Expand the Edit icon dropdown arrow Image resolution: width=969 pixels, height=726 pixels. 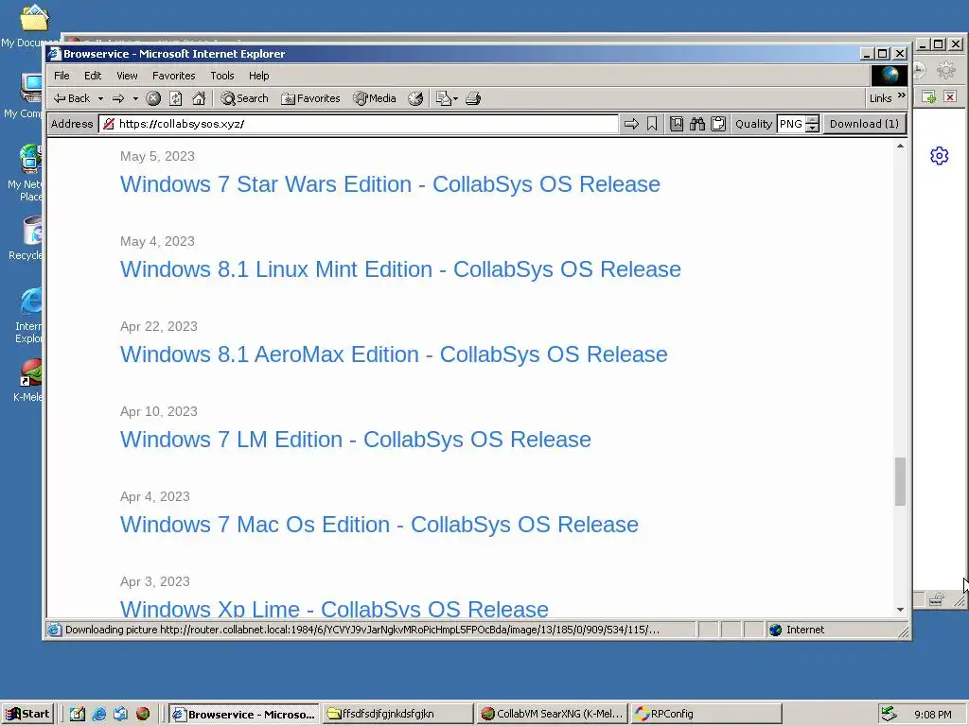coord(455,98)
